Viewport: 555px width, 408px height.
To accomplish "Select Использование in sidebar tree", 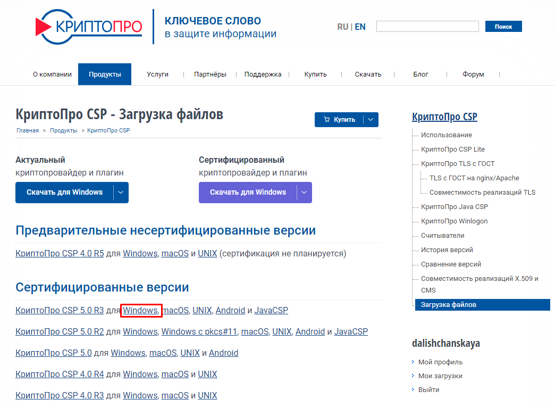I will pyautogui.click(x=447, y=135).
